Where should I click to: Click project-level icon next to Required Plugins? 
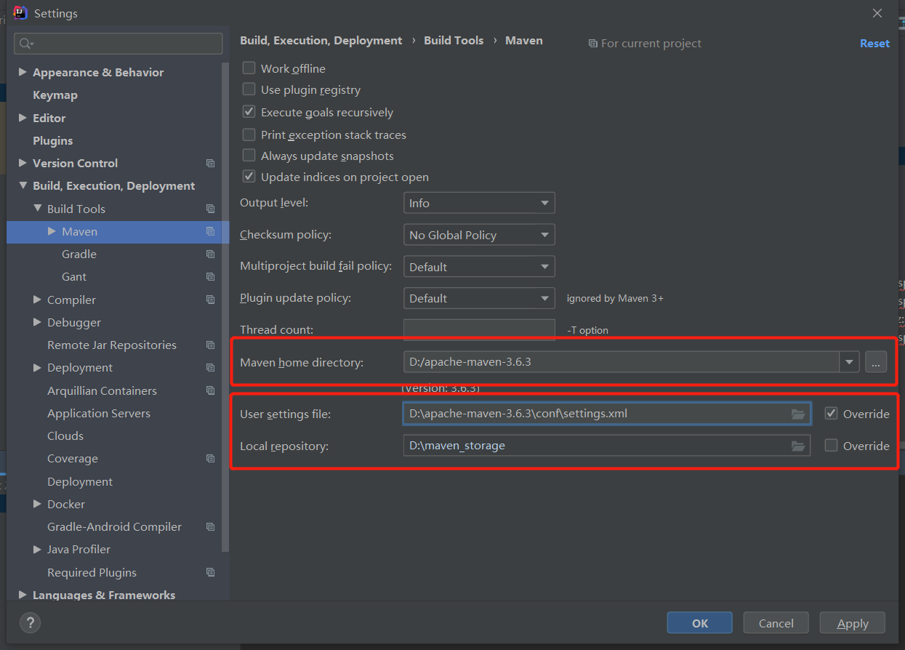[210, 572]
